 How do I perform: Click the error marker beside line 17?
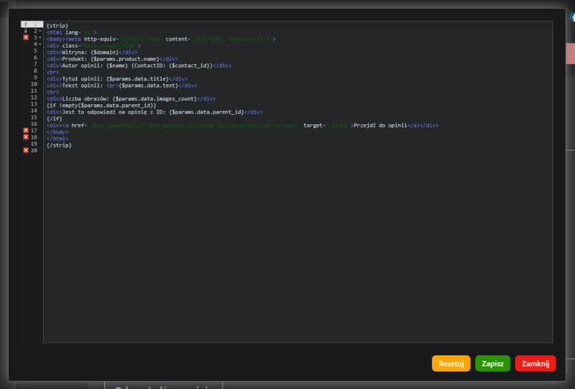26,130
